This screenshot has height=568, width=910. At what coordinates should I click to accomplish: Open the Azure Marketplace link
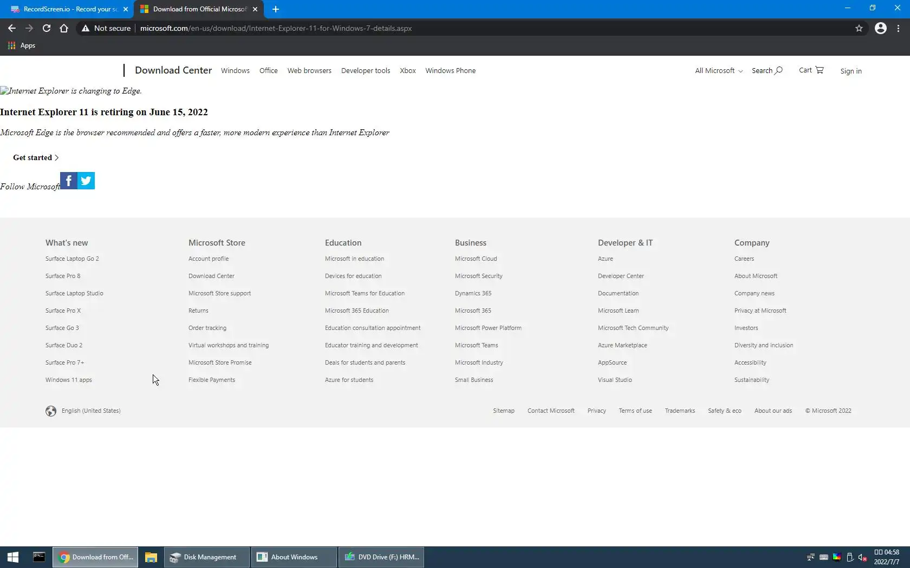(x=622, y=345)
